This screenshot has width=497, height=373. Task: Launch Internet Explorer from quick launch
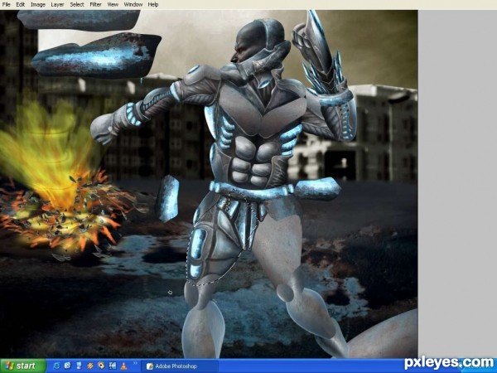point(56,366)
